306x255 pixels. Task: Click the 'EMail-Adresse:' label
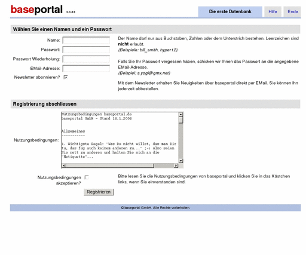[45, 69]
